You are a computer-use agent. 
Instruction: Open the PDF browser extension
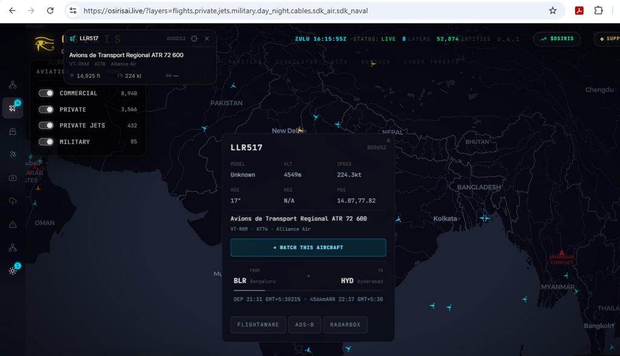[x=579, y=11]
